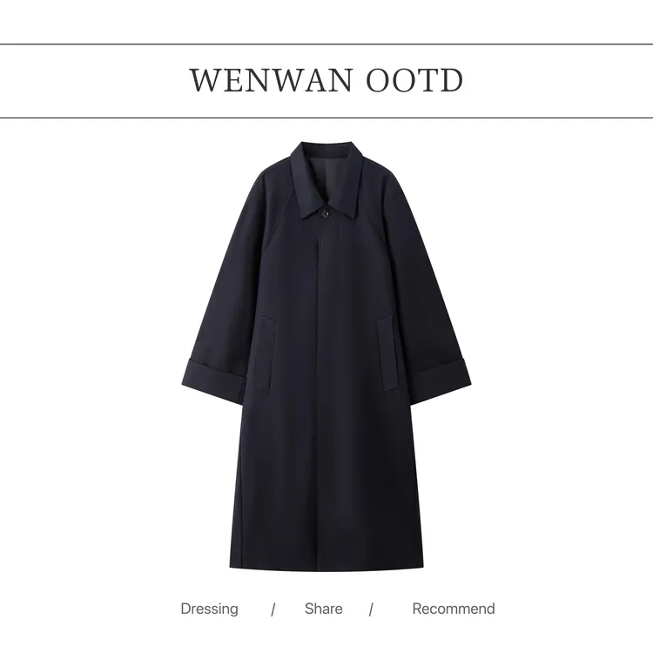
Task: Open the Dressing label
Action: tap(210, 609)
